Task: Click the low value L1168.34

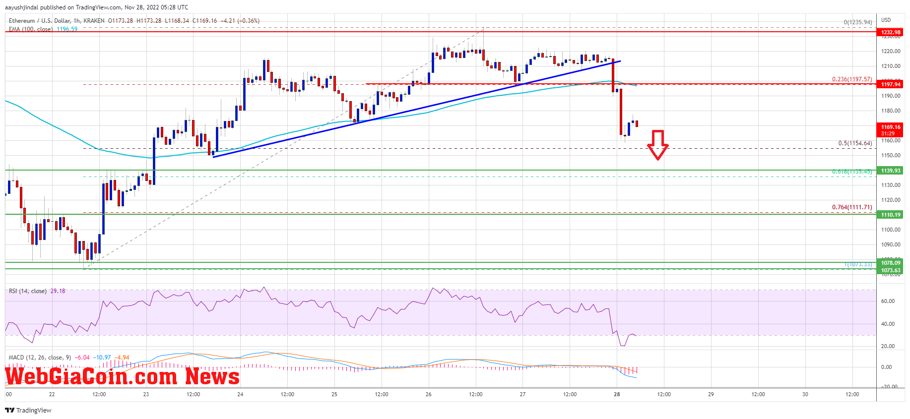Action: 177,21
